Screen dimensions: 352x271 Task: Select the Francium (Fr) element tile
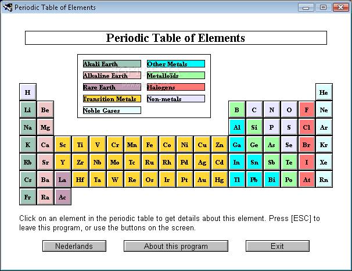(27, 197)
